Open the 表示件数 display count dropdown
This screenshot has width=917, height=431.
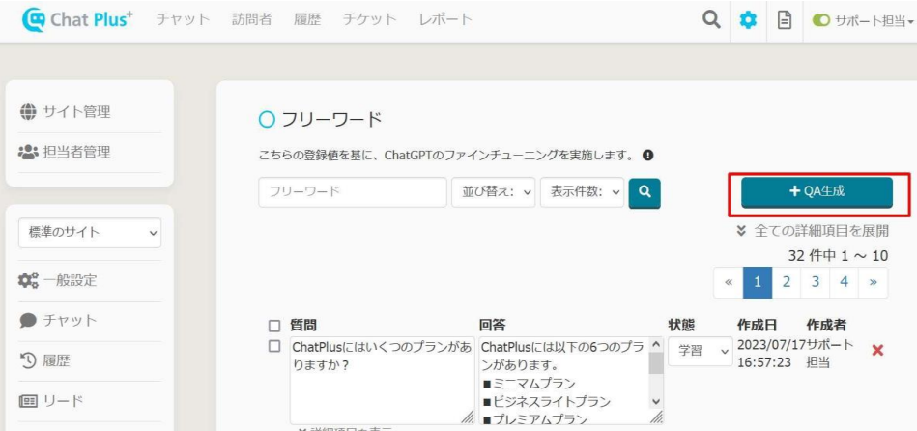coord(582,192)
